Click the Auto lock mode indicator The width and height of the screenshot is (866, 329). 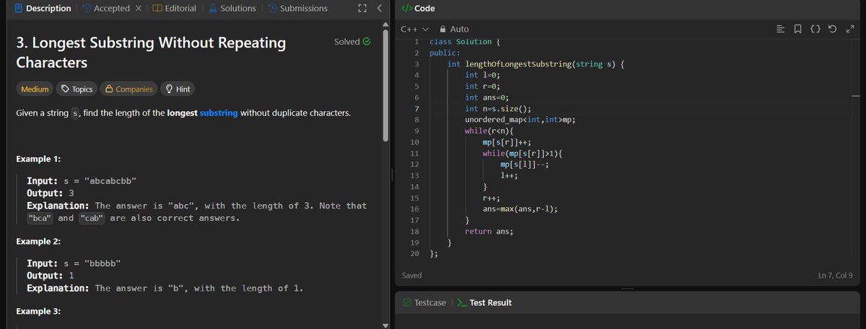coord(454,29)
